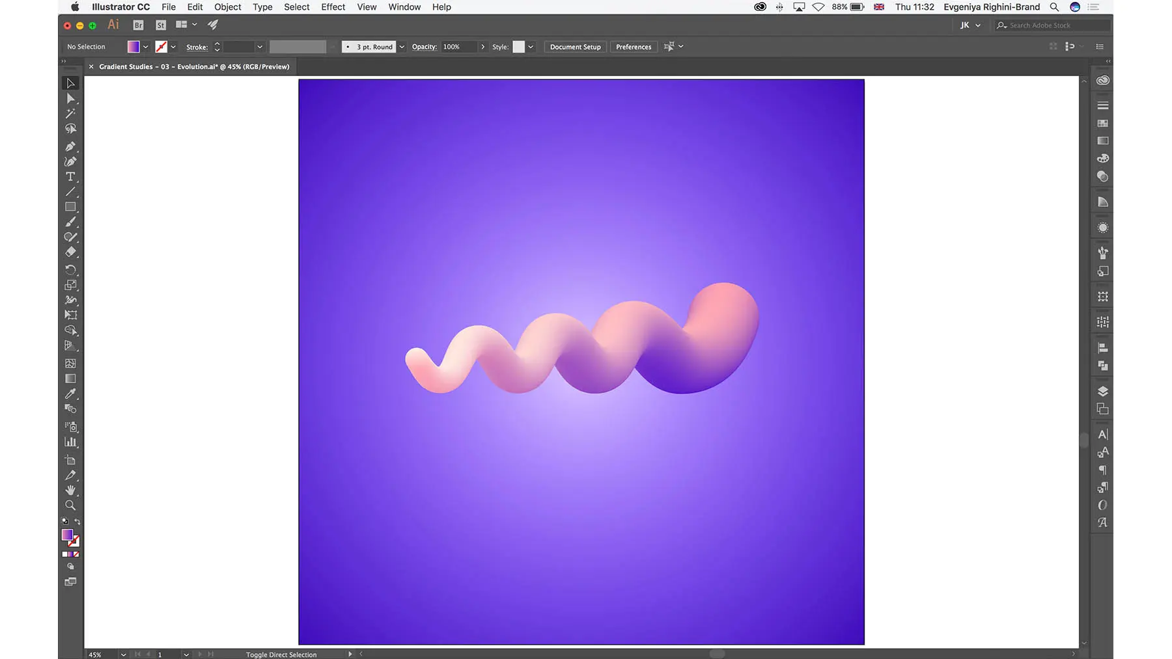Select the Rectangle tool
Viewport: 1172px width, 659px height.
[x=70, y=207]
